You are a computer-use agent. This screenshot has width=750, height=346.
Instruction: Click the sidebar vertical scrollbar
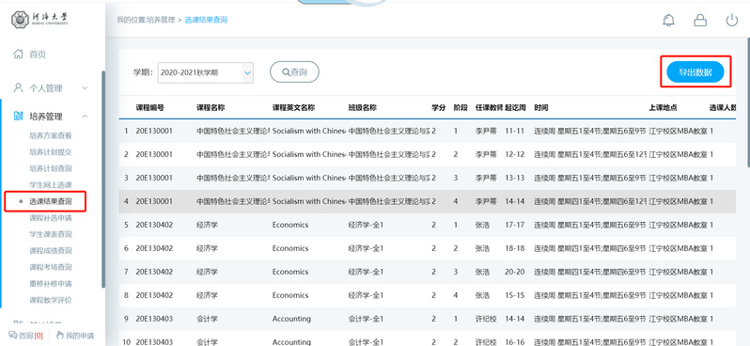point(103,180)
